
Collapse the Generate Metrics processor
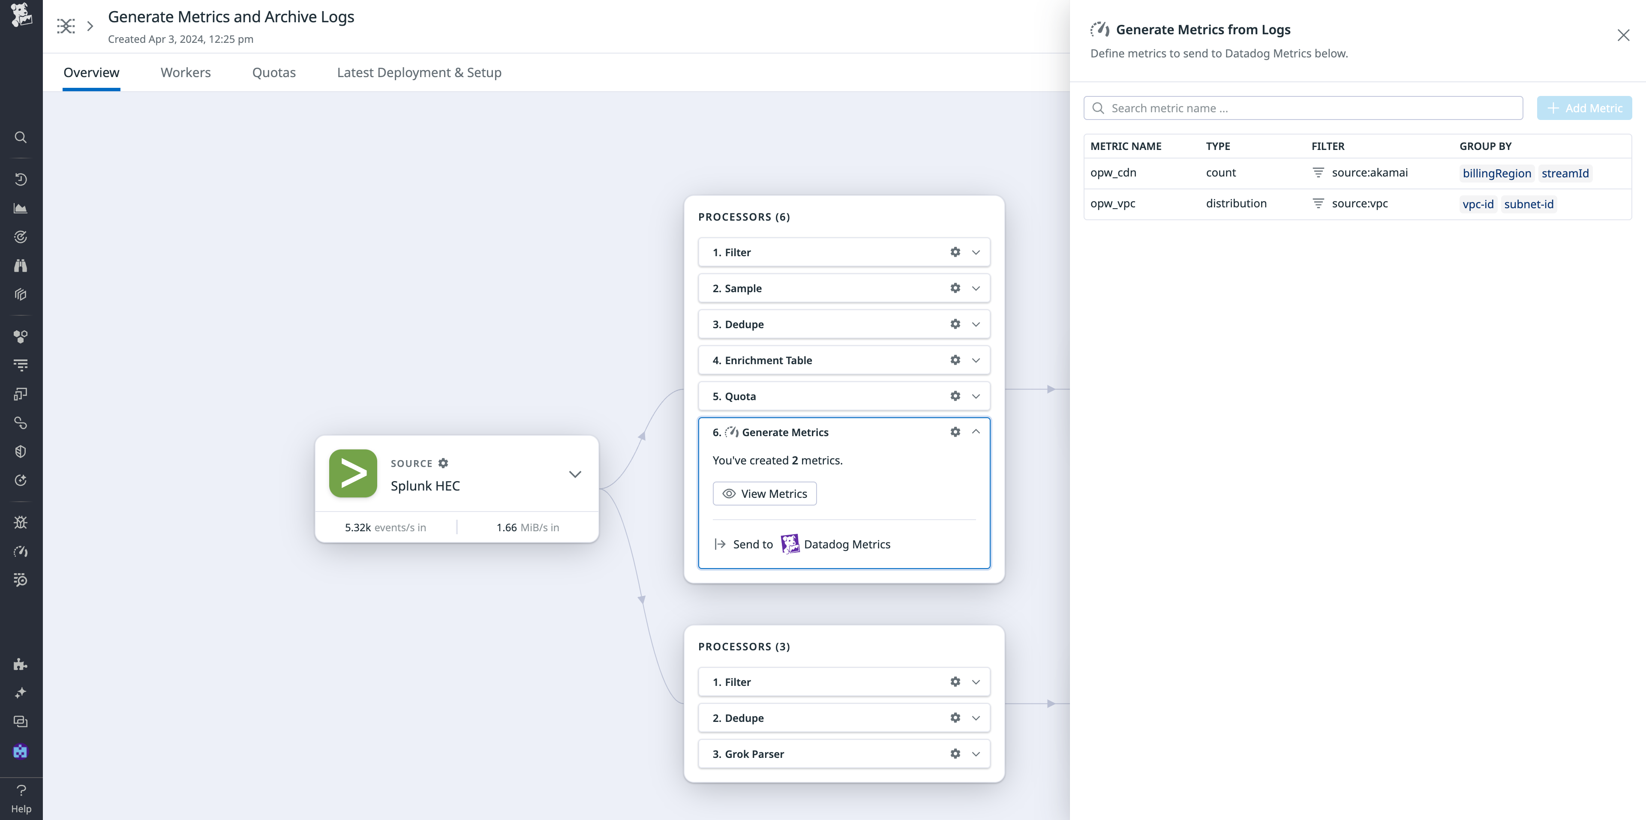(976, 432)
